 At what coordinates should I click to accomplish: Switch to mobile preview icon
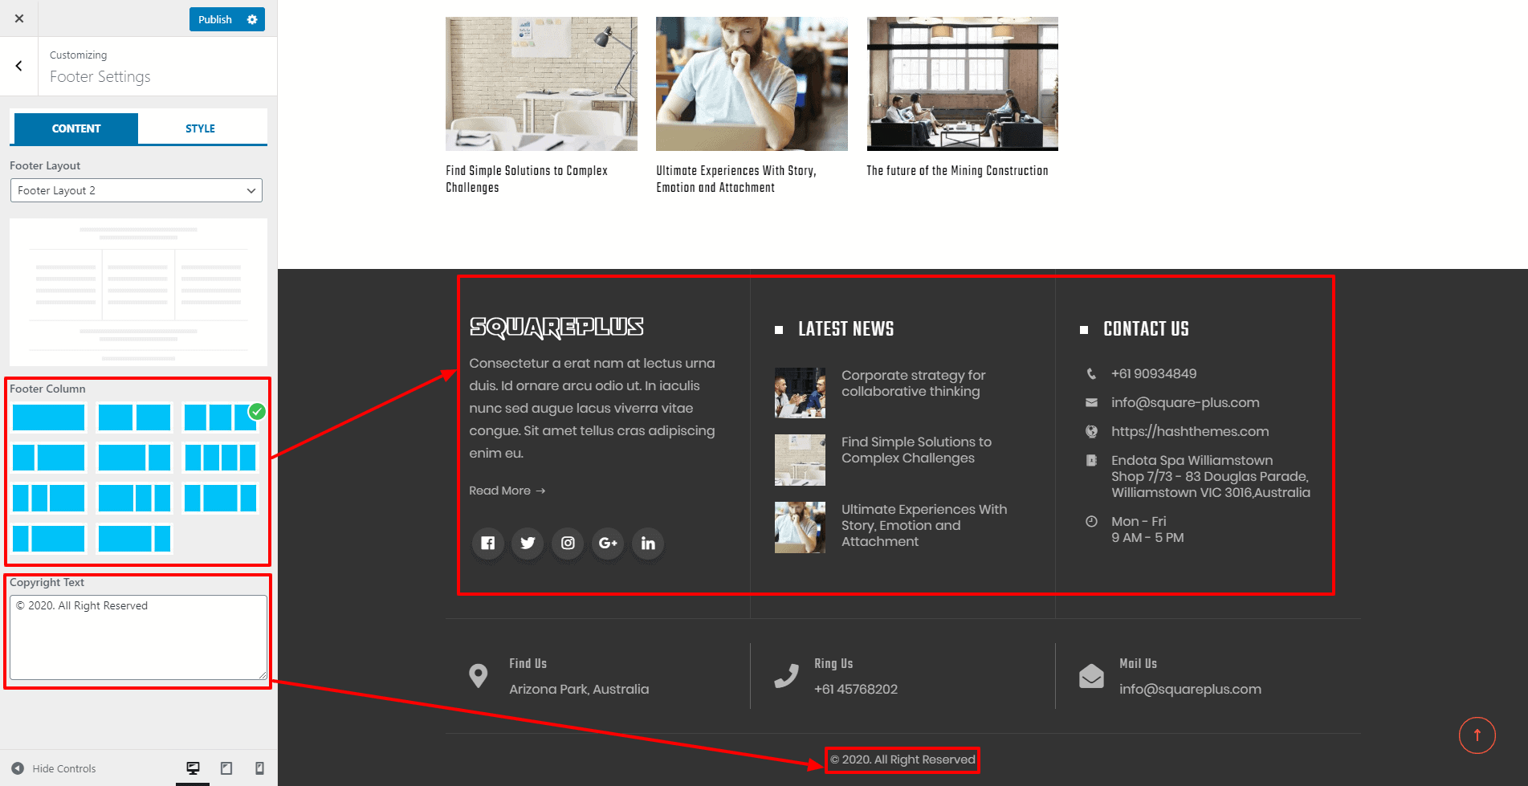(x=259, y=768)
